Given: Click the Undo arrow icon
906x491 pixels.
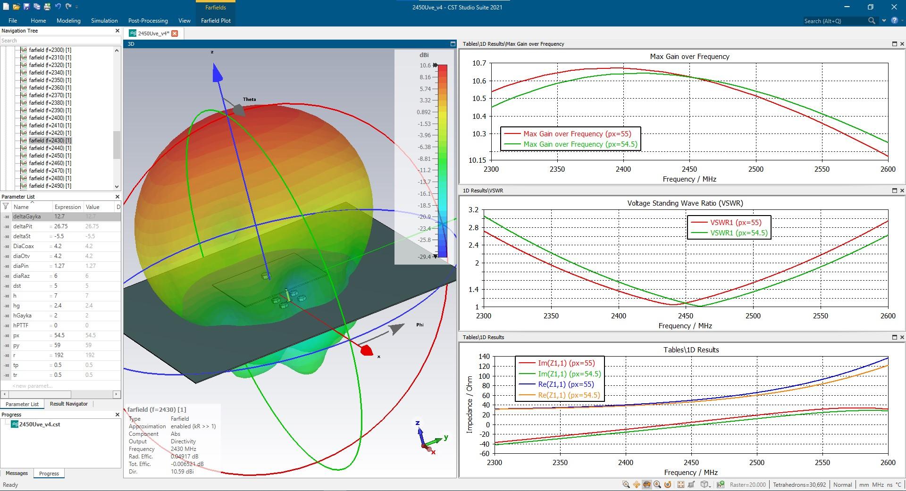Looking at the screenshot, I should pos(58,7).
